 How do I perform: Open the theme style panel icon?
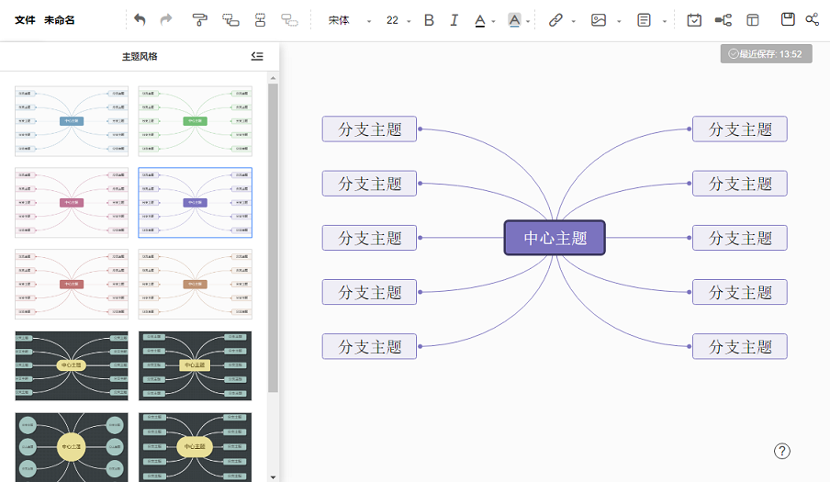pos(752,20)
